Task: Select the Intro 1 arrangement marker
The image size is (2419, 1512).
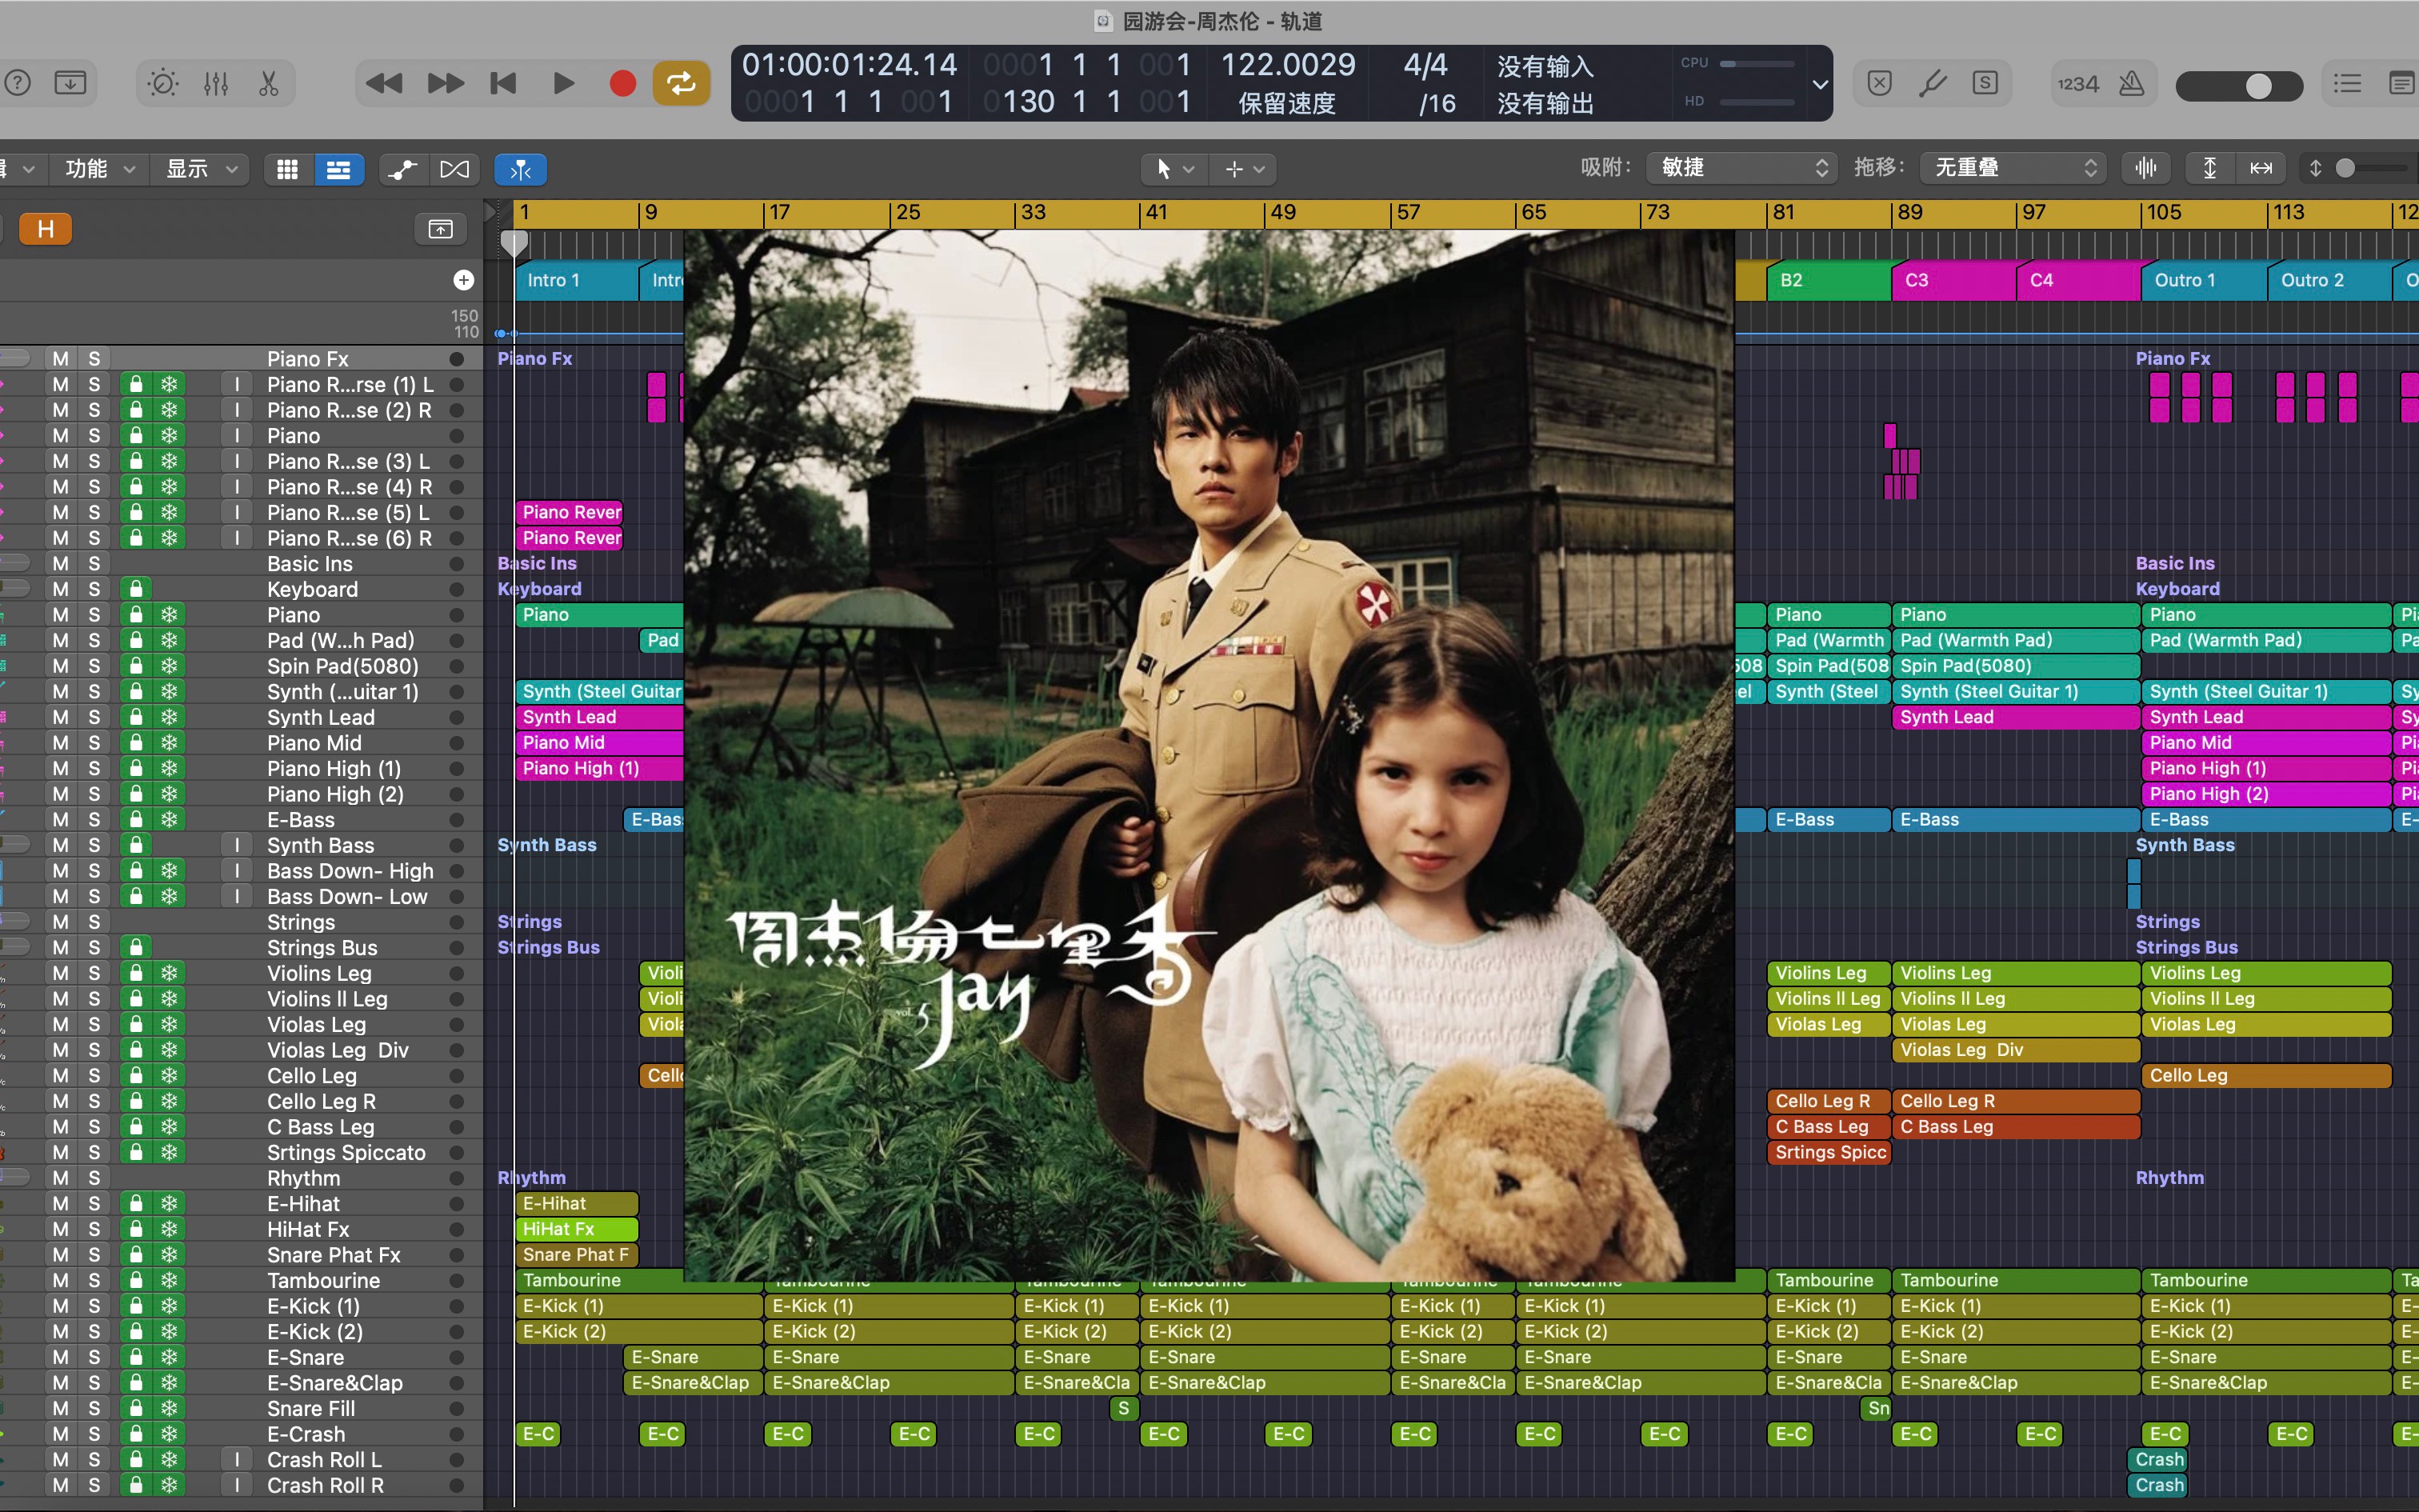Action: [578, 280]
